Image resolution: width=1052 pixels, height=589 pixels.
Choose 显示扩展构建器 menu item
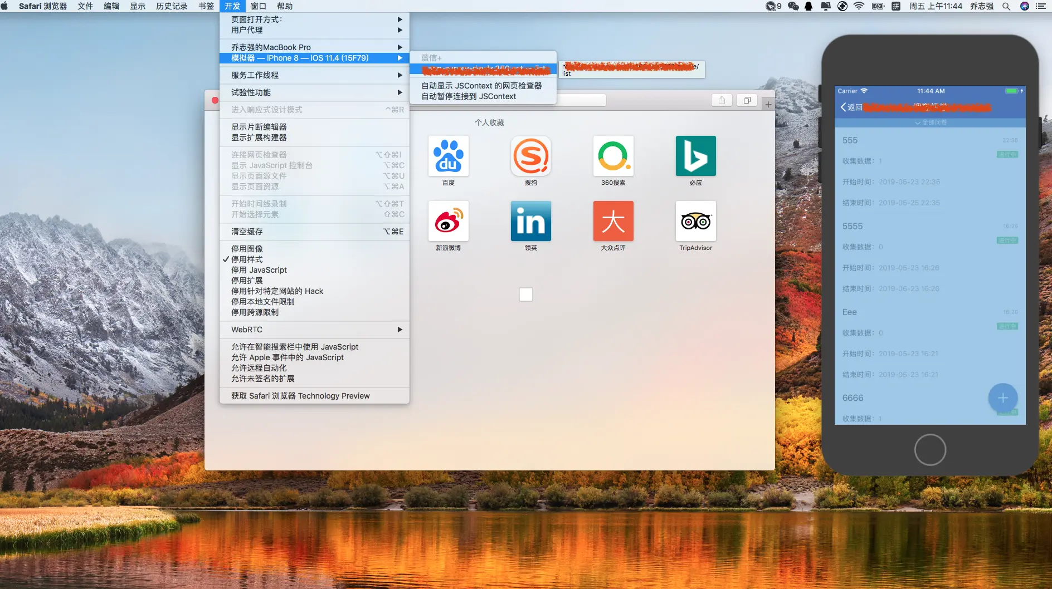point(314,138)
